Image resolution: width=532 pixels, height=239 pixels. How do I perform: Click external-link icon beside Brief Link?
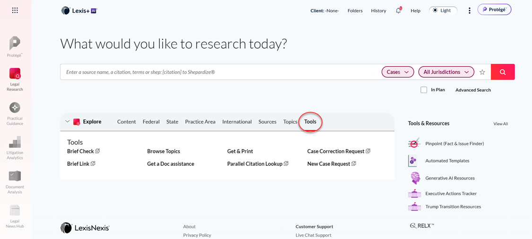93,163
